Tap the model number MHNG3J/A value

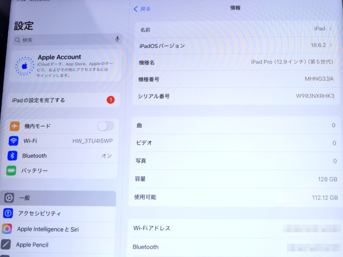click(x=319, y=79)
